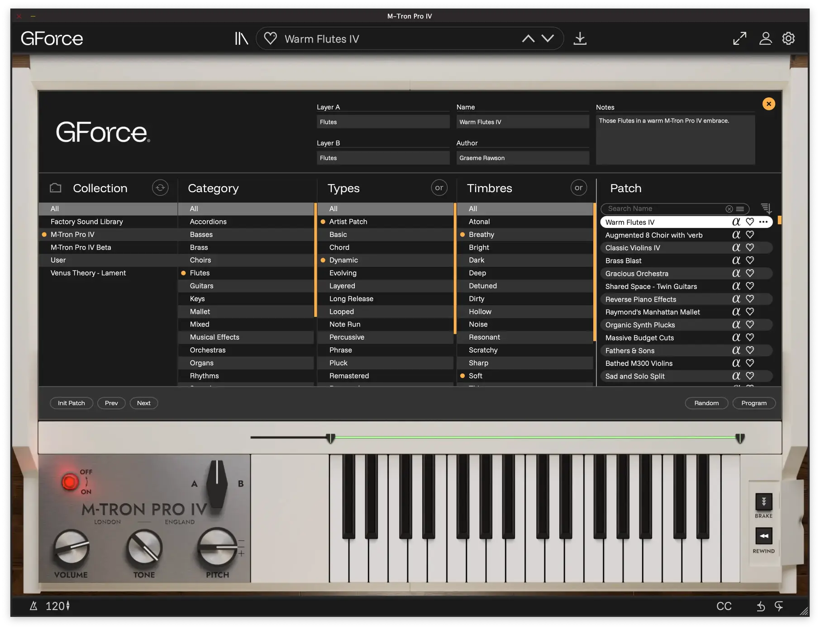Image resolution: width=820 pixels, height=629 pixels.
Task: Open the user account icon
Action: 765,38
